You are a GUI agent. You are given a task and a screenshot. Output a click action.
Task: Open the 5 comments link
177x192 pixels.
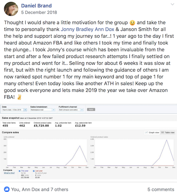point(161,190)
